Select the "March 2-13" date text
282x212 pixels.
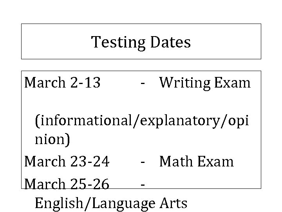click(x=62, y=83)
